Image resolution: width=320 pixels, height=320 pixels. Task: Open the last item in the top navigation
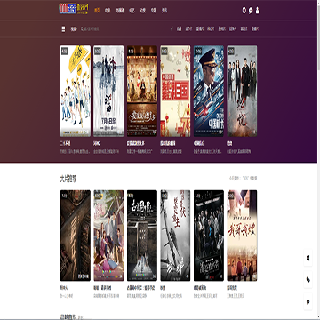coord(164,11)
